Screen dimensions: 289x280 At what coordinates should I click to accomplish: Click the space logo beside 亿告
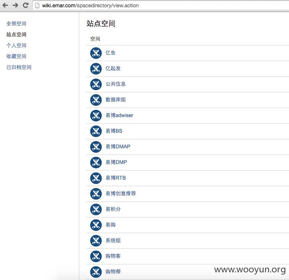(x=96, y=53)
